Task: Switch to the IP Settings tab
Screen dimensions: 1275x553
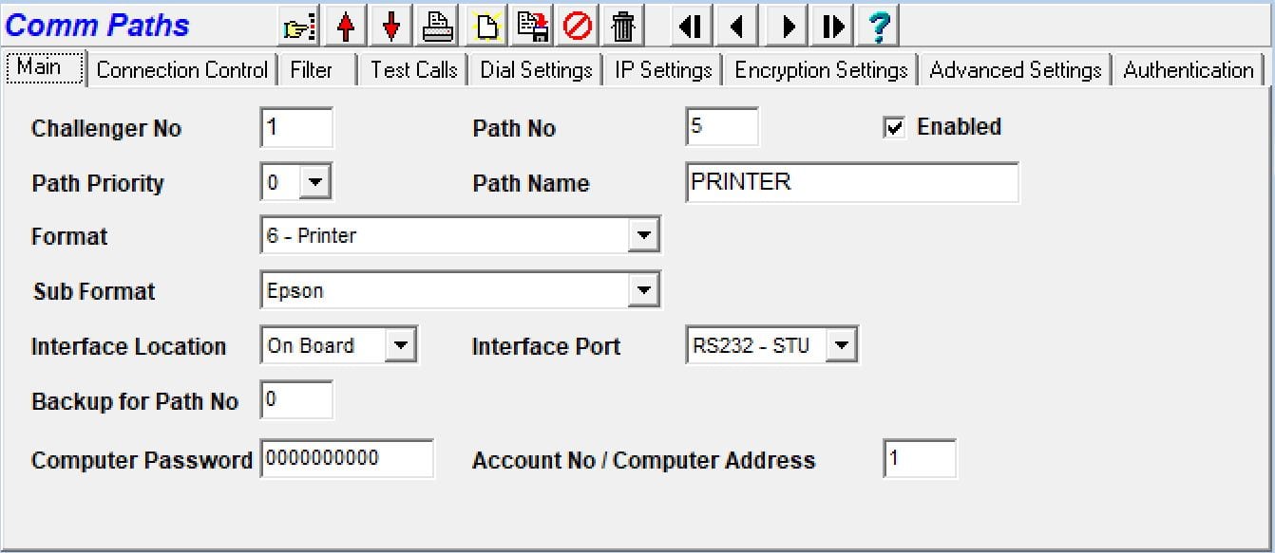Action: click(x=662, y=68)
